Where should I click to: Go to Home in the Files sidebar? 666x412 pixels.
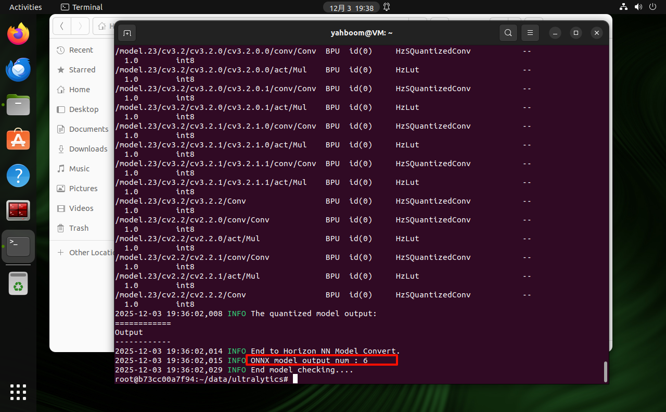pyautogui.click(x=80, y=90)
